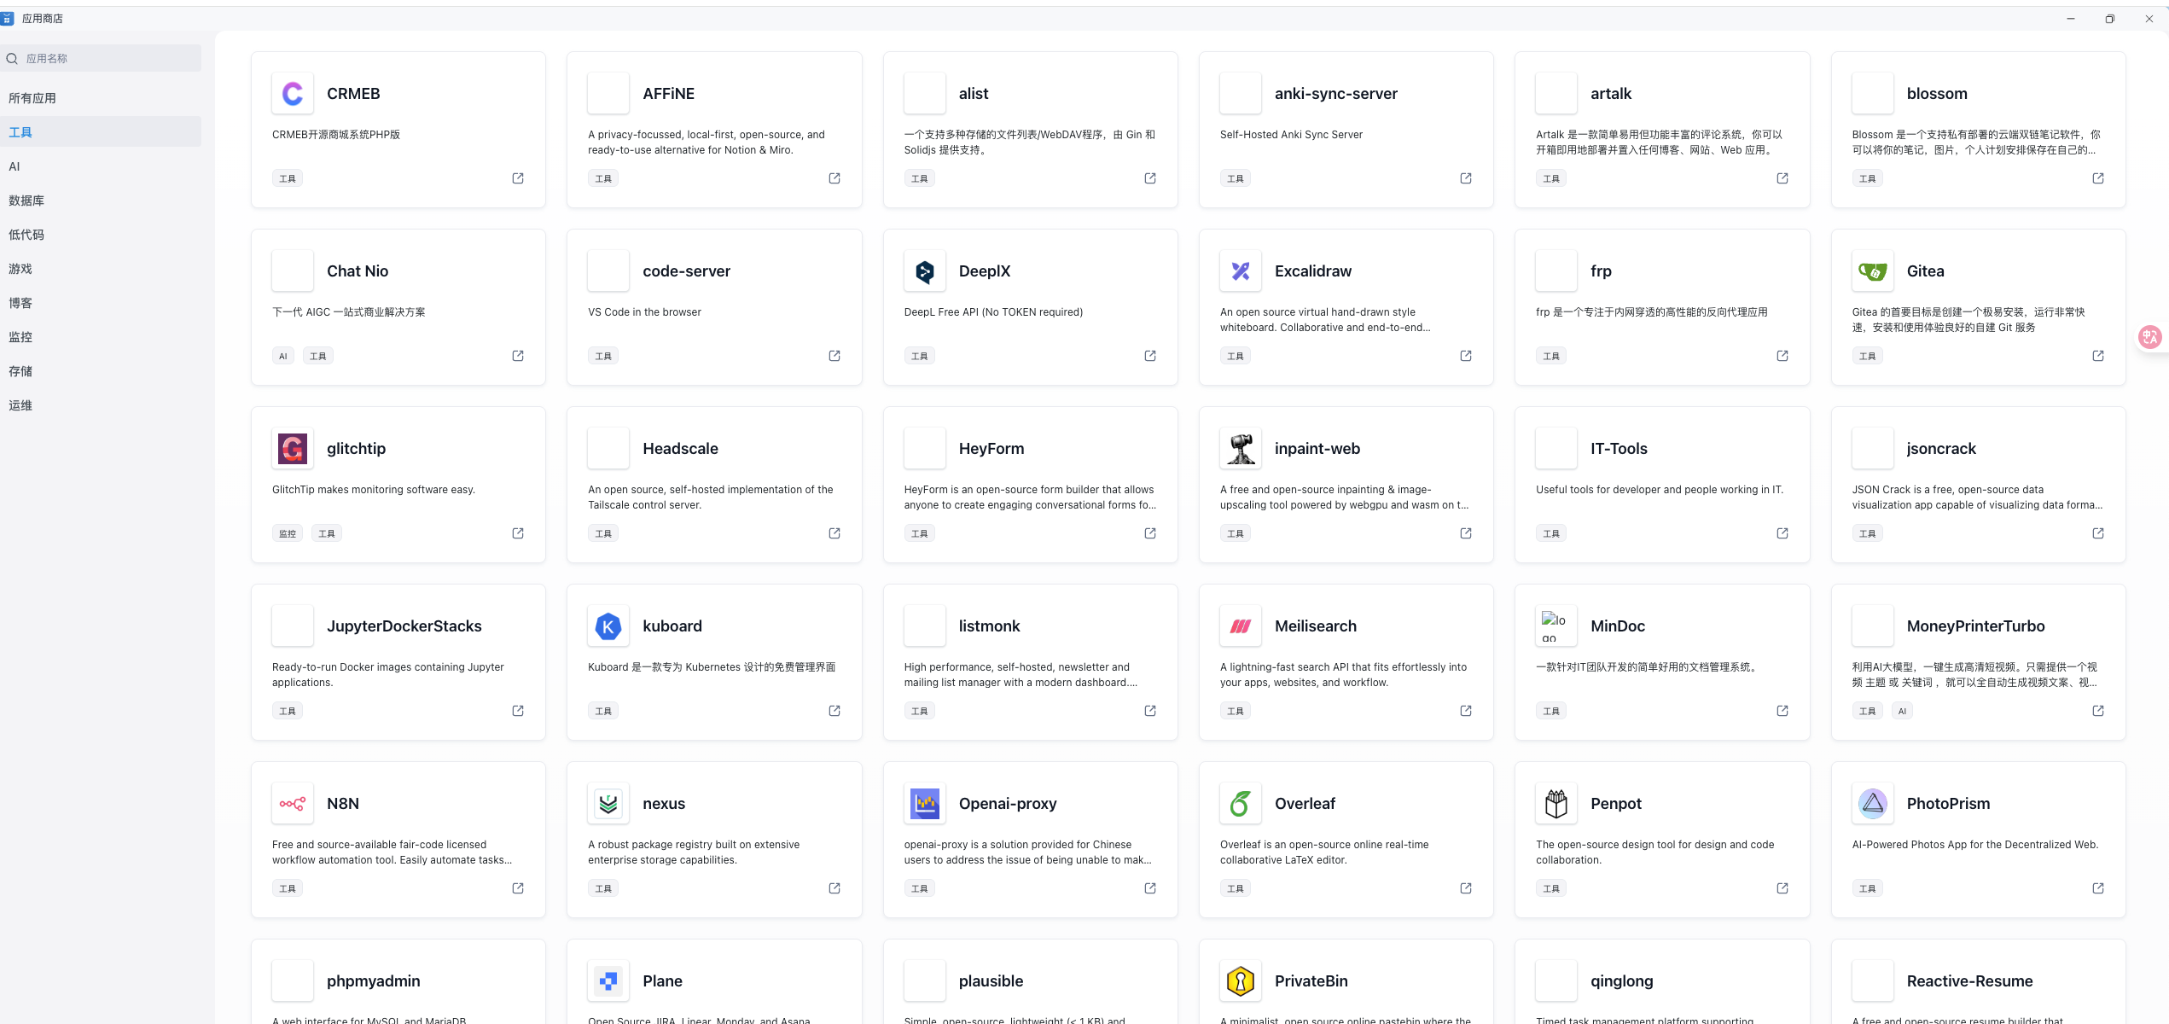Open the Excalidraw app title

[x=1312, y=271]
